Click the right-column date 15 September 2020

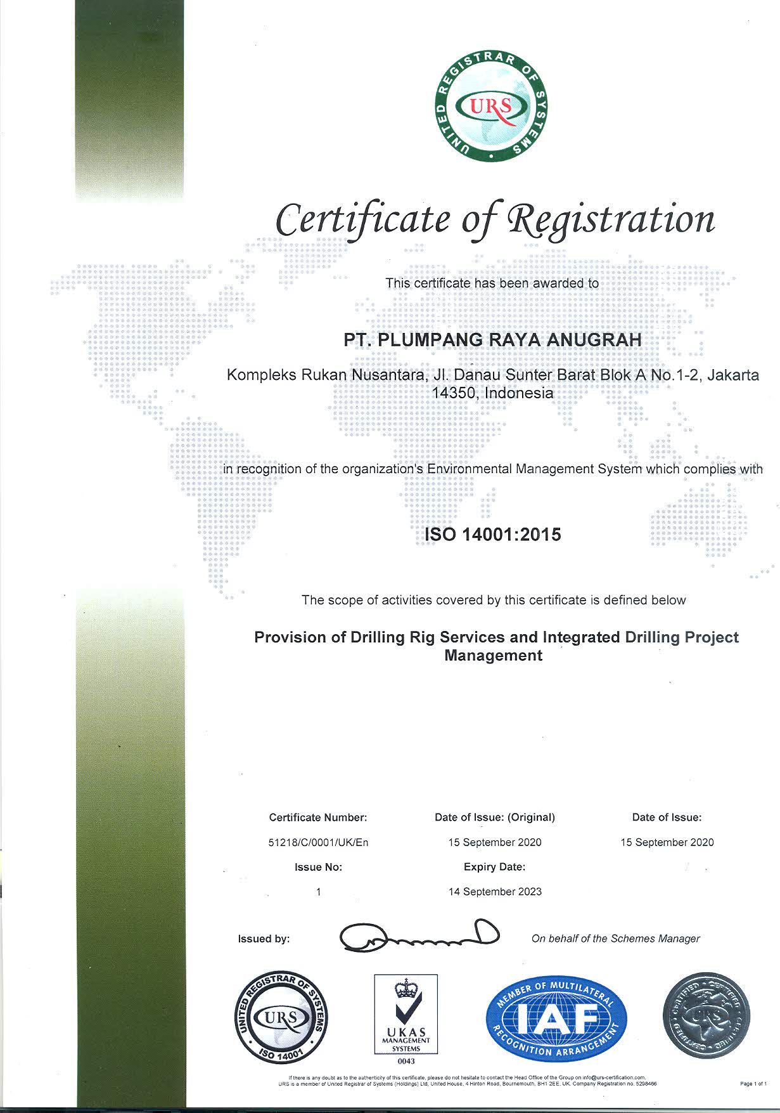pos(667,842)
